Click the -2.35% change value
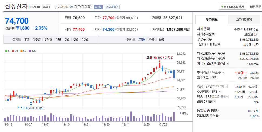262x132 pixels. click(x=40, y=28)
